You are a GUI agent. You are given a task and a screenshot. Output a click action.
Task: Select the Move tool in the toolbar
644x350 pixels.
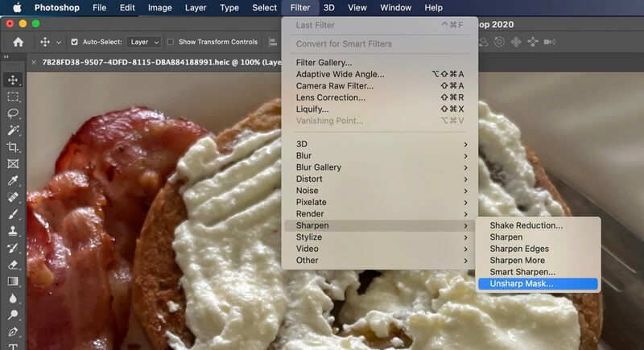(x=13, y=80)
